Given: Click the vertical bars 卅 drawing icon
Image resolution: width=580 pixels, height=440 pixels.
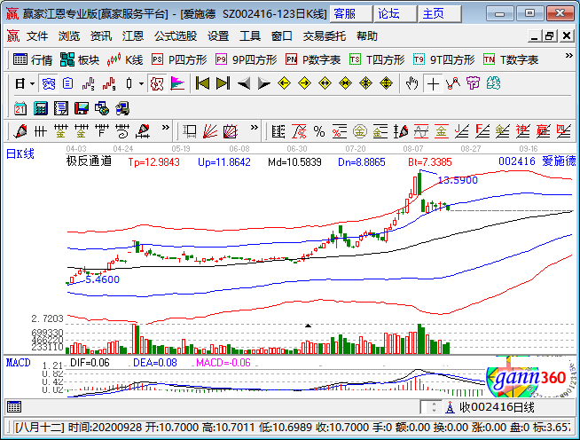Looking at the screenshot, I should pos(40,131).
